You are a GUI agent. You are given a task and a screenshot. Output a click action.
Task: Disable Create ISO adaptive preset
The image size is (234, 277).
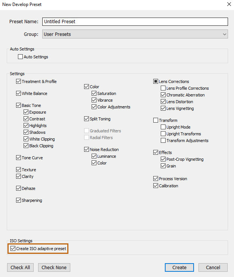point(13,249)
